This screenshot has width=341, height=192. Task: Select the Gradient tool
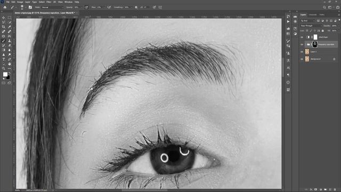(x=4, y=50)
